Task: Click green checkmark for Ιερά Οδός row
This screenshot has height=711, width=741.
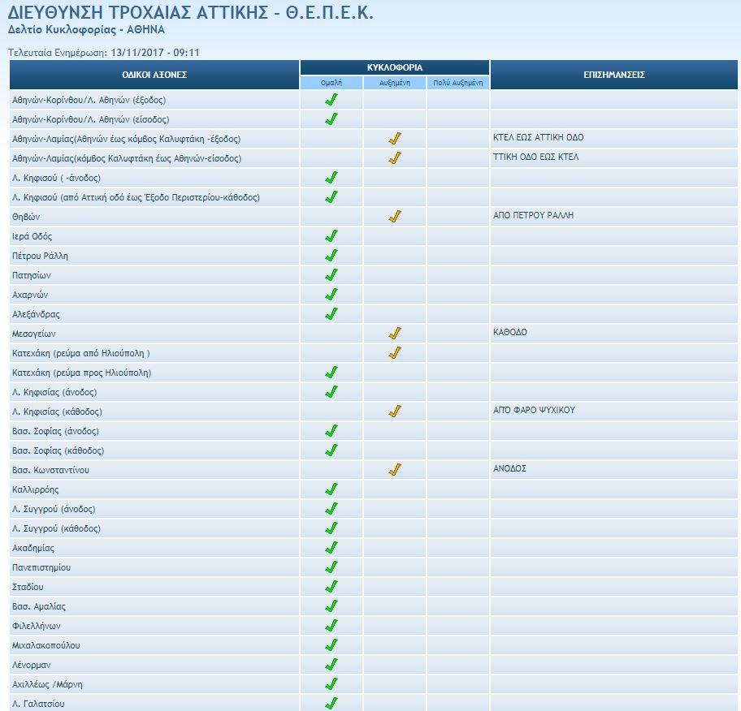Action: click(x=331, y=236)
